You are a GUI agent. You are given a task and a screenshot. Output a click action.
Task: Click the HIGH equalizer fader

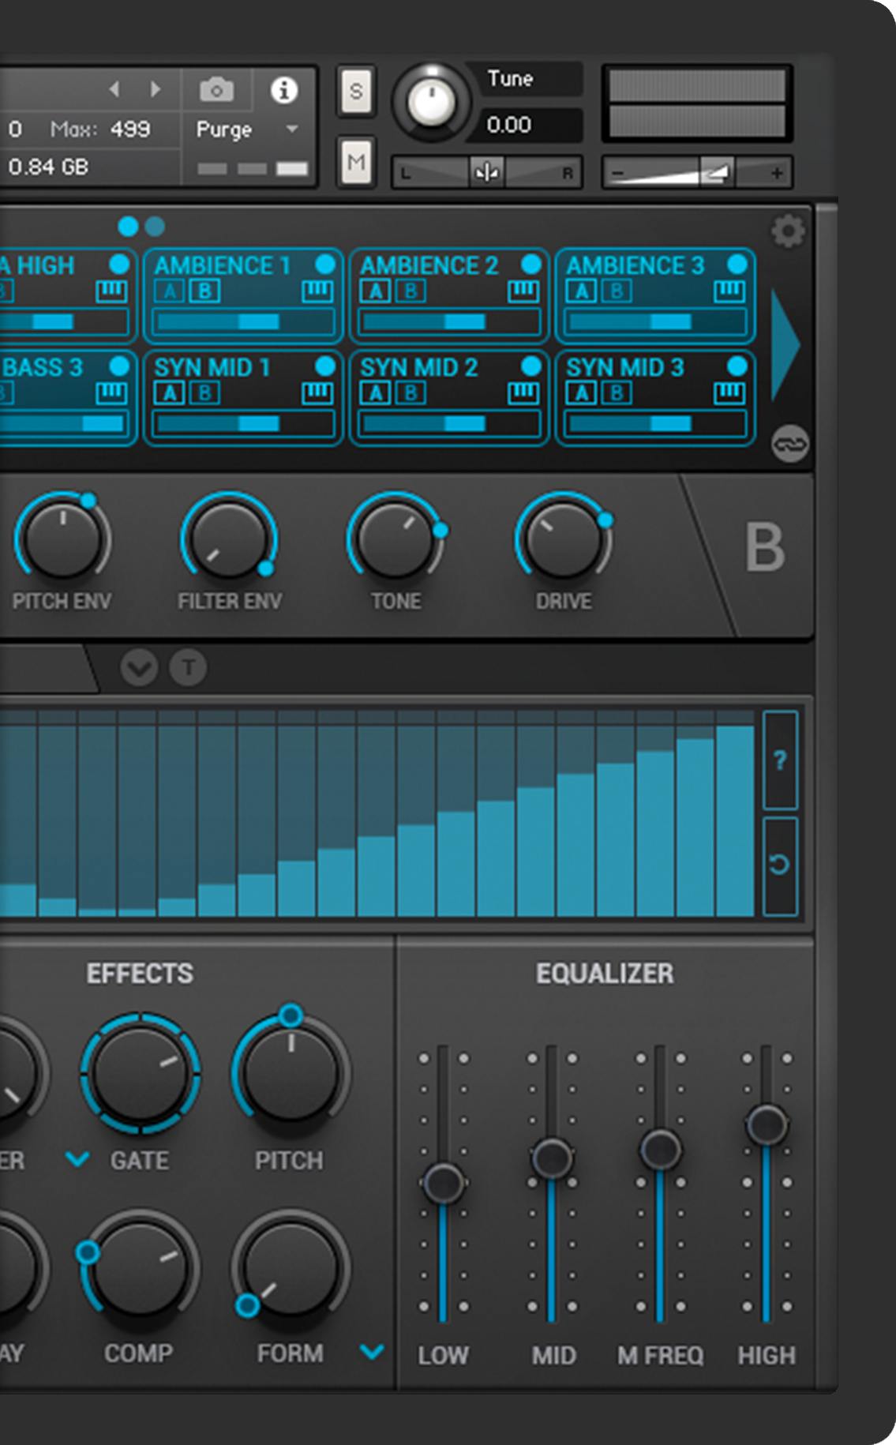pos(767,1124)
